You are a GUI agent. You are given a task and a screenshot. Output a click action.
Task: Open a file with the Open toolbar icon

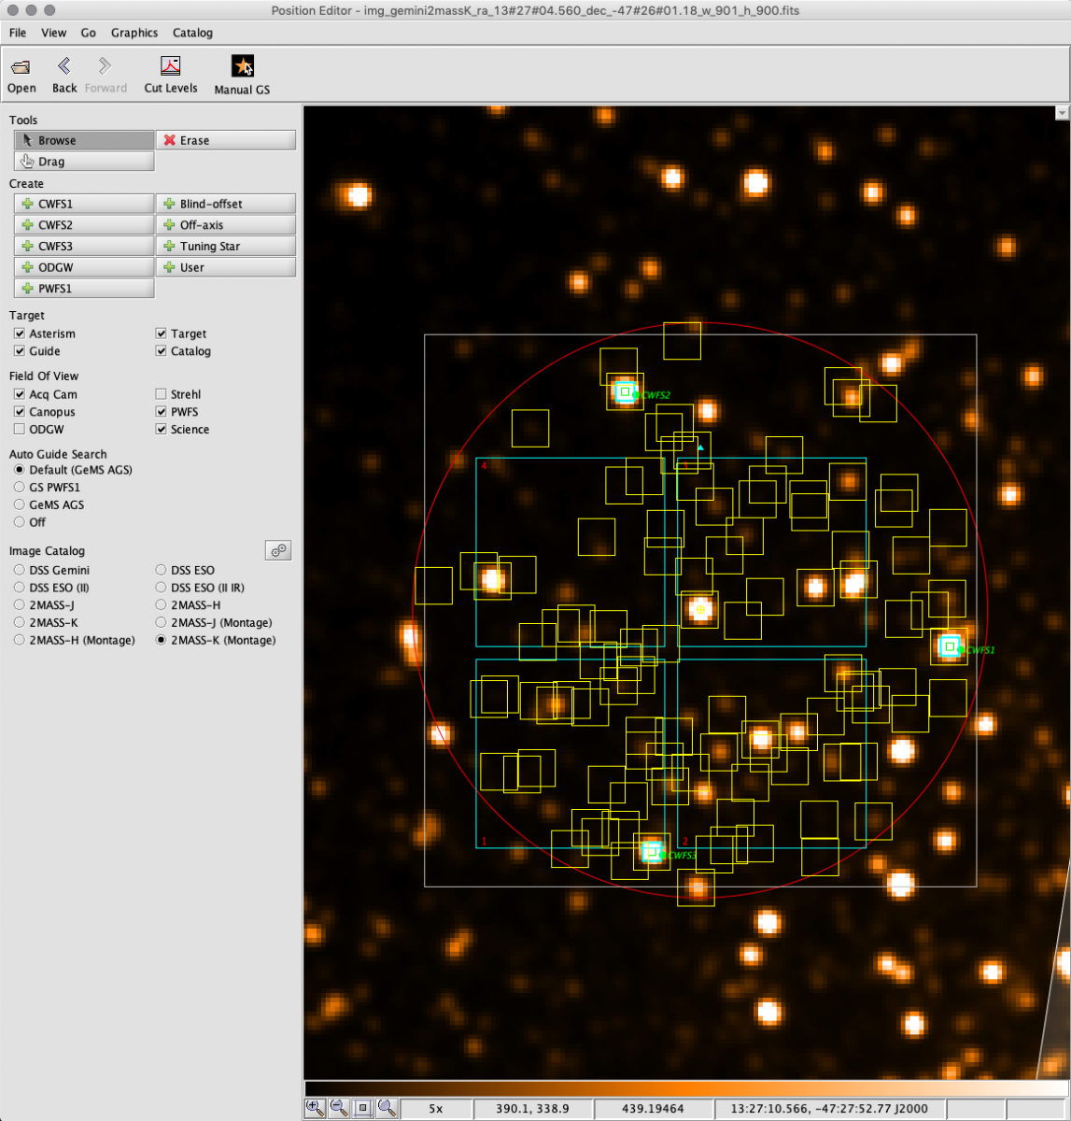pyautogui.click(x=21, y=76)
